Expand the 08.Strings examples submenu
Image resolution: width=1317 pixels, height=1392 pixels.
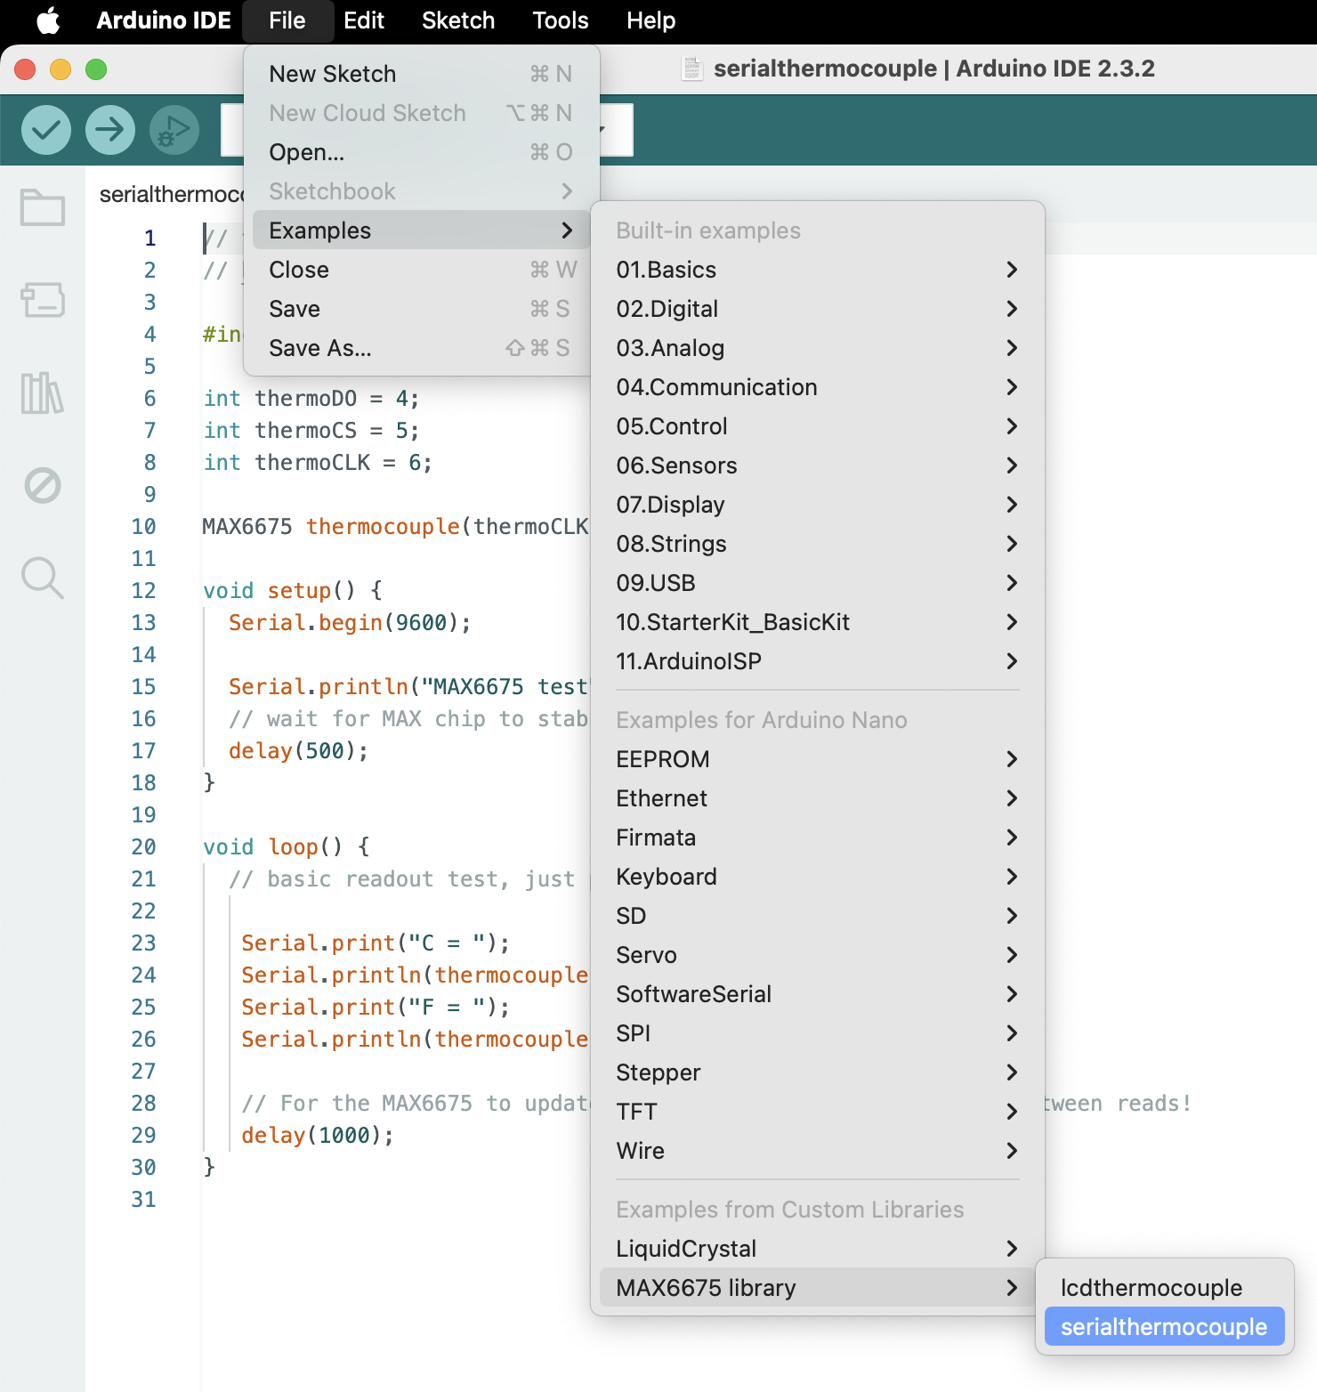817,544
